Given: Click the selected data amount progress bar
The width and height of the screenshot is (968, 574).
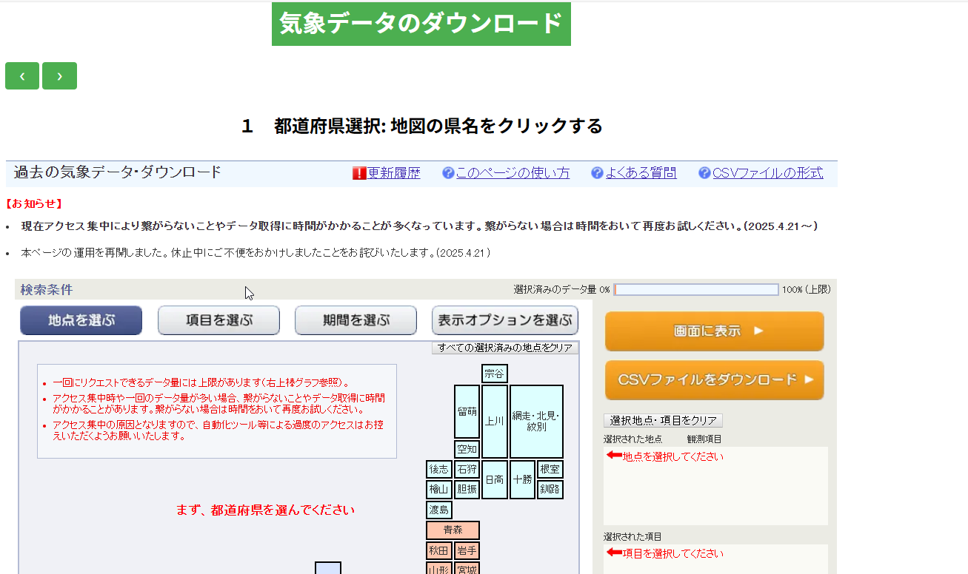Looking at the screenshot, I should pyautogui.click(x=695, y=288).
